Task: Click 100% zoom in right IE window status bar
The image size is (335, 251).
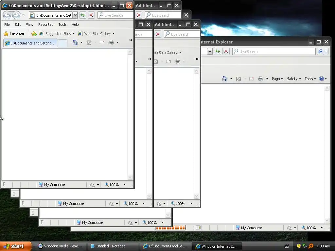Action: pos(309,228)
